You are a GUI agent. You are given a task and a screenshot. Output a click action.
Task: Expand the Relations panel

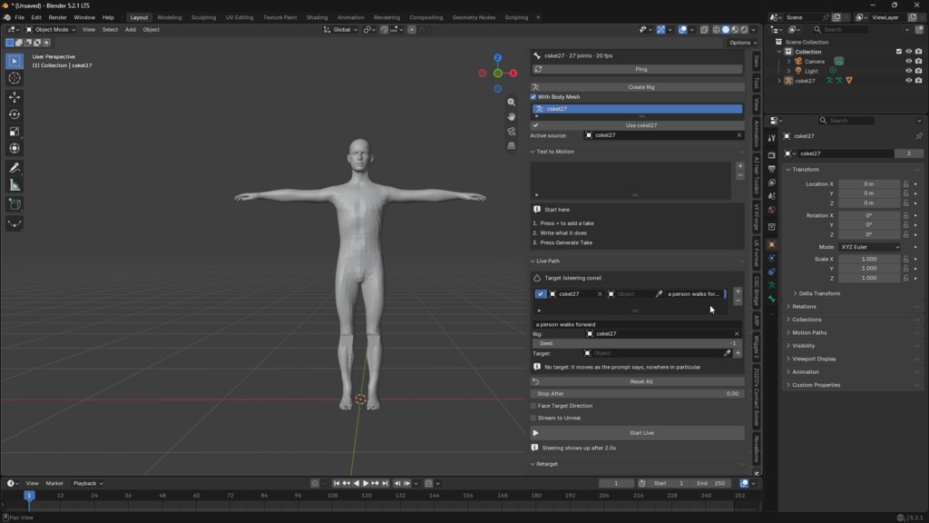pyautogui.click(x=804, y=307)
